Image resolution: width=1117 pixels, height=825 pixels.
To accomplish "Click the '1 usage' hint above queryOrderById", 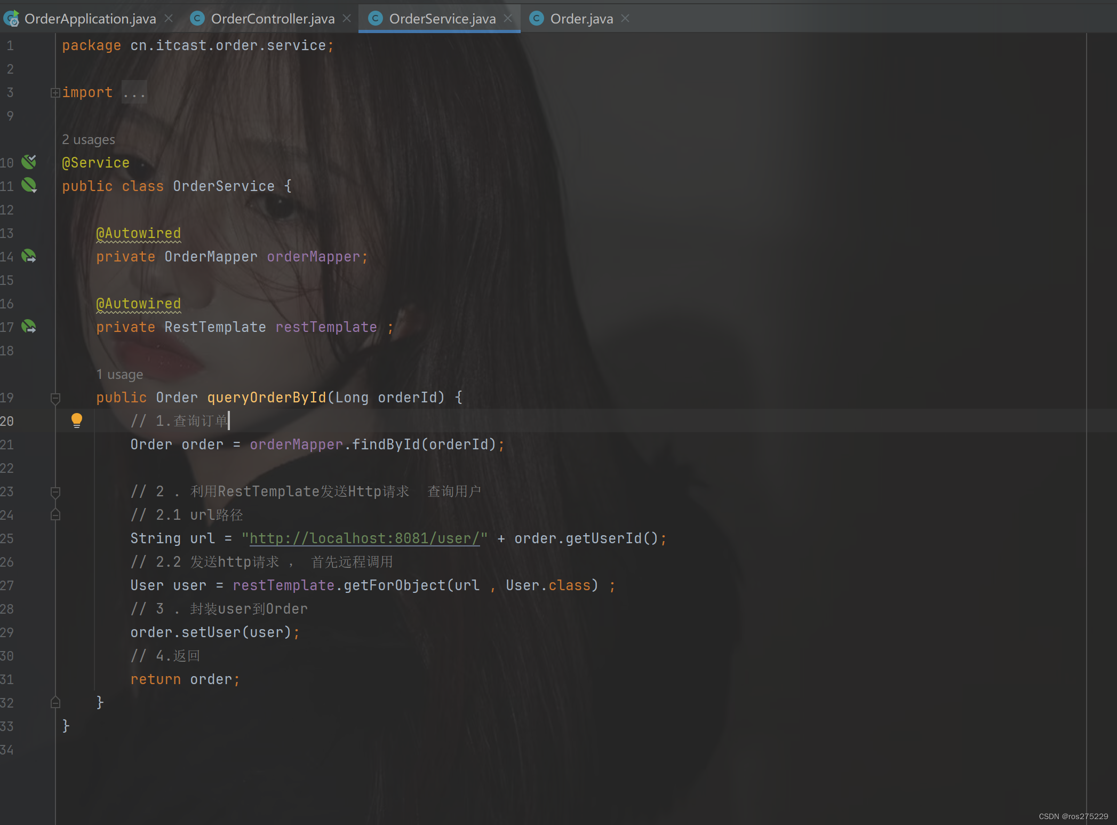I will [119, 375].
